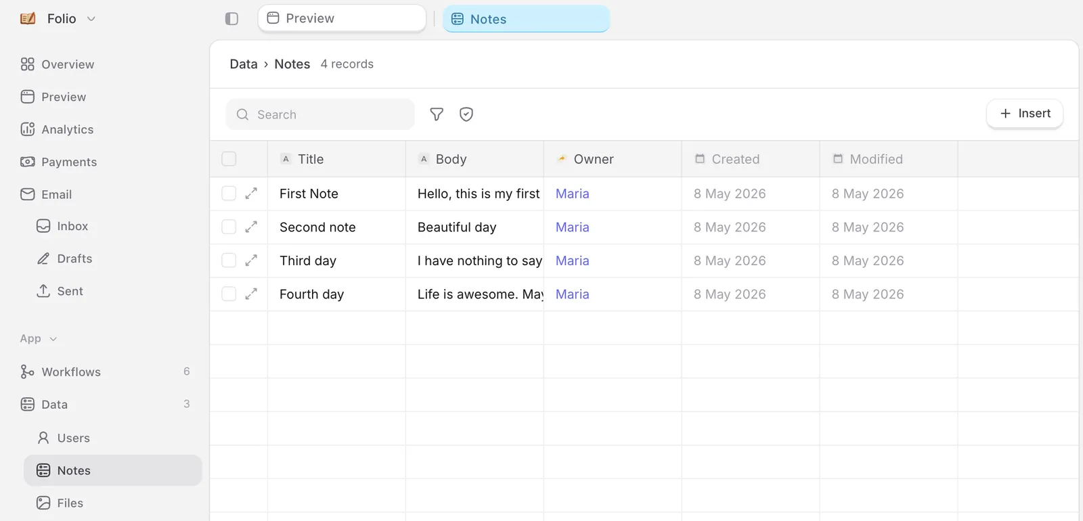Open Maria owner link in Second note row
This screenshot has width=1083, height=521.
(x=573, y=227)
